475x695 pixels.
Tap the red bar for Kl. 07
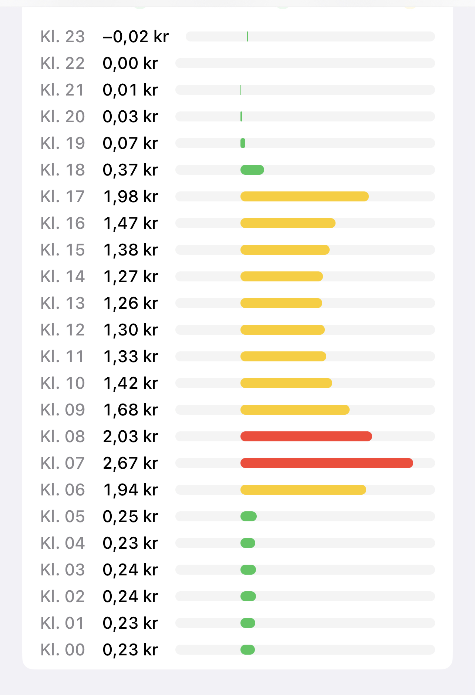(327, 463)
